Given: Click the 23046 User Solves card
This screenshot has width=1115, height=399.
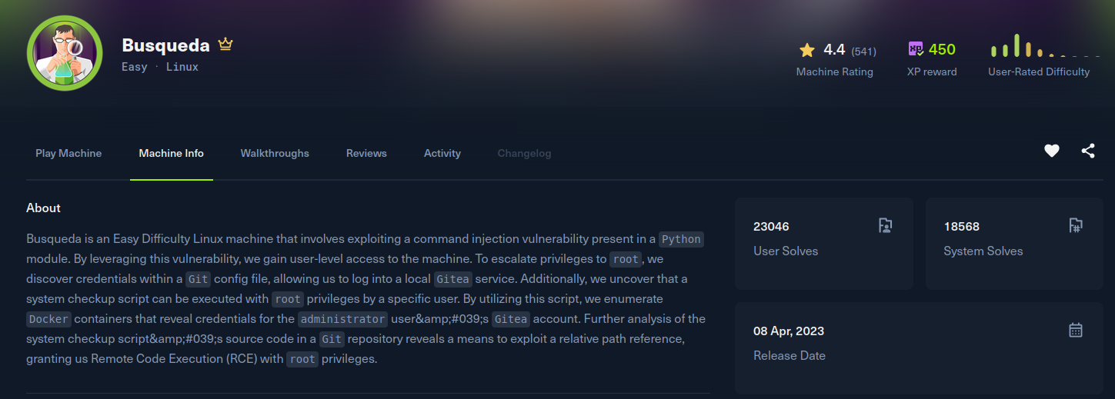Looking at the screenshot, I should [x=823, y=244].
